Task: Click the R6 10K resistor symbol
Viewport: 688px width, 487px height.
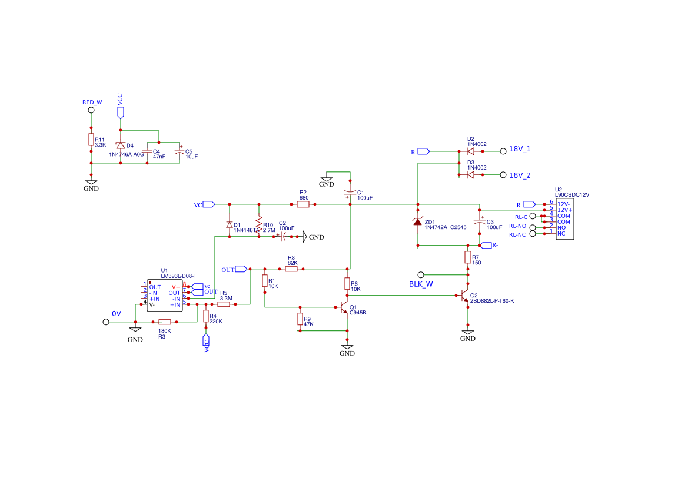Action: 347,284
